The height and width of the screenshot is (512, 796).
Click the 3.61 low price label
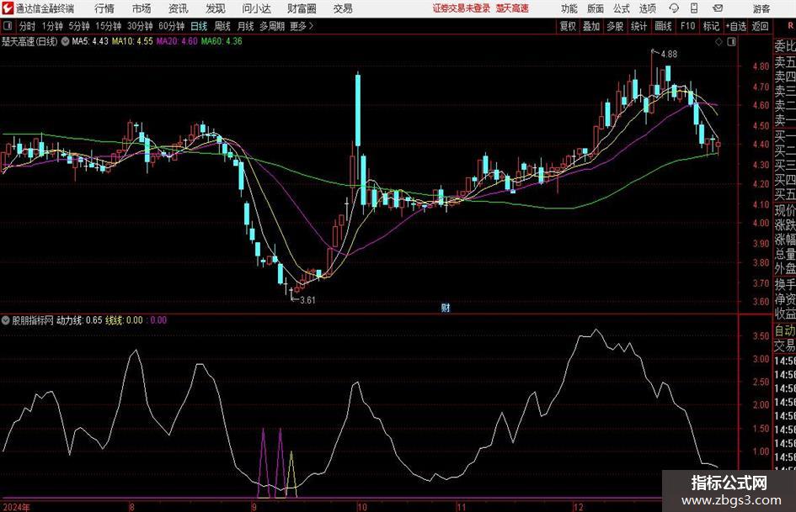307,300
